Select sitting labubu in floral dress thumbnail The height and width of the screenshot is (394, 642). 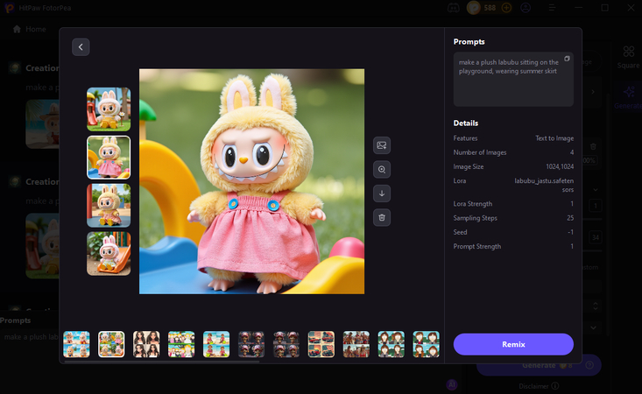tap(109, 206)
